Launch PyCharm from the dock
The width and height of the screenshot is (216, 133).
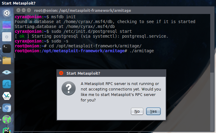point(7,130)
